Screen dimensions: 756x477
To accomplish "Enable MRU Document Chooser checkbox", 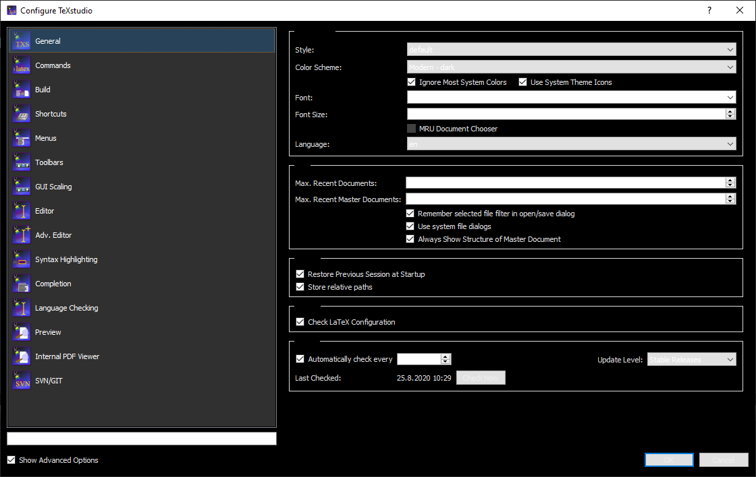I will pyautogui.click(x=411, y=129).
